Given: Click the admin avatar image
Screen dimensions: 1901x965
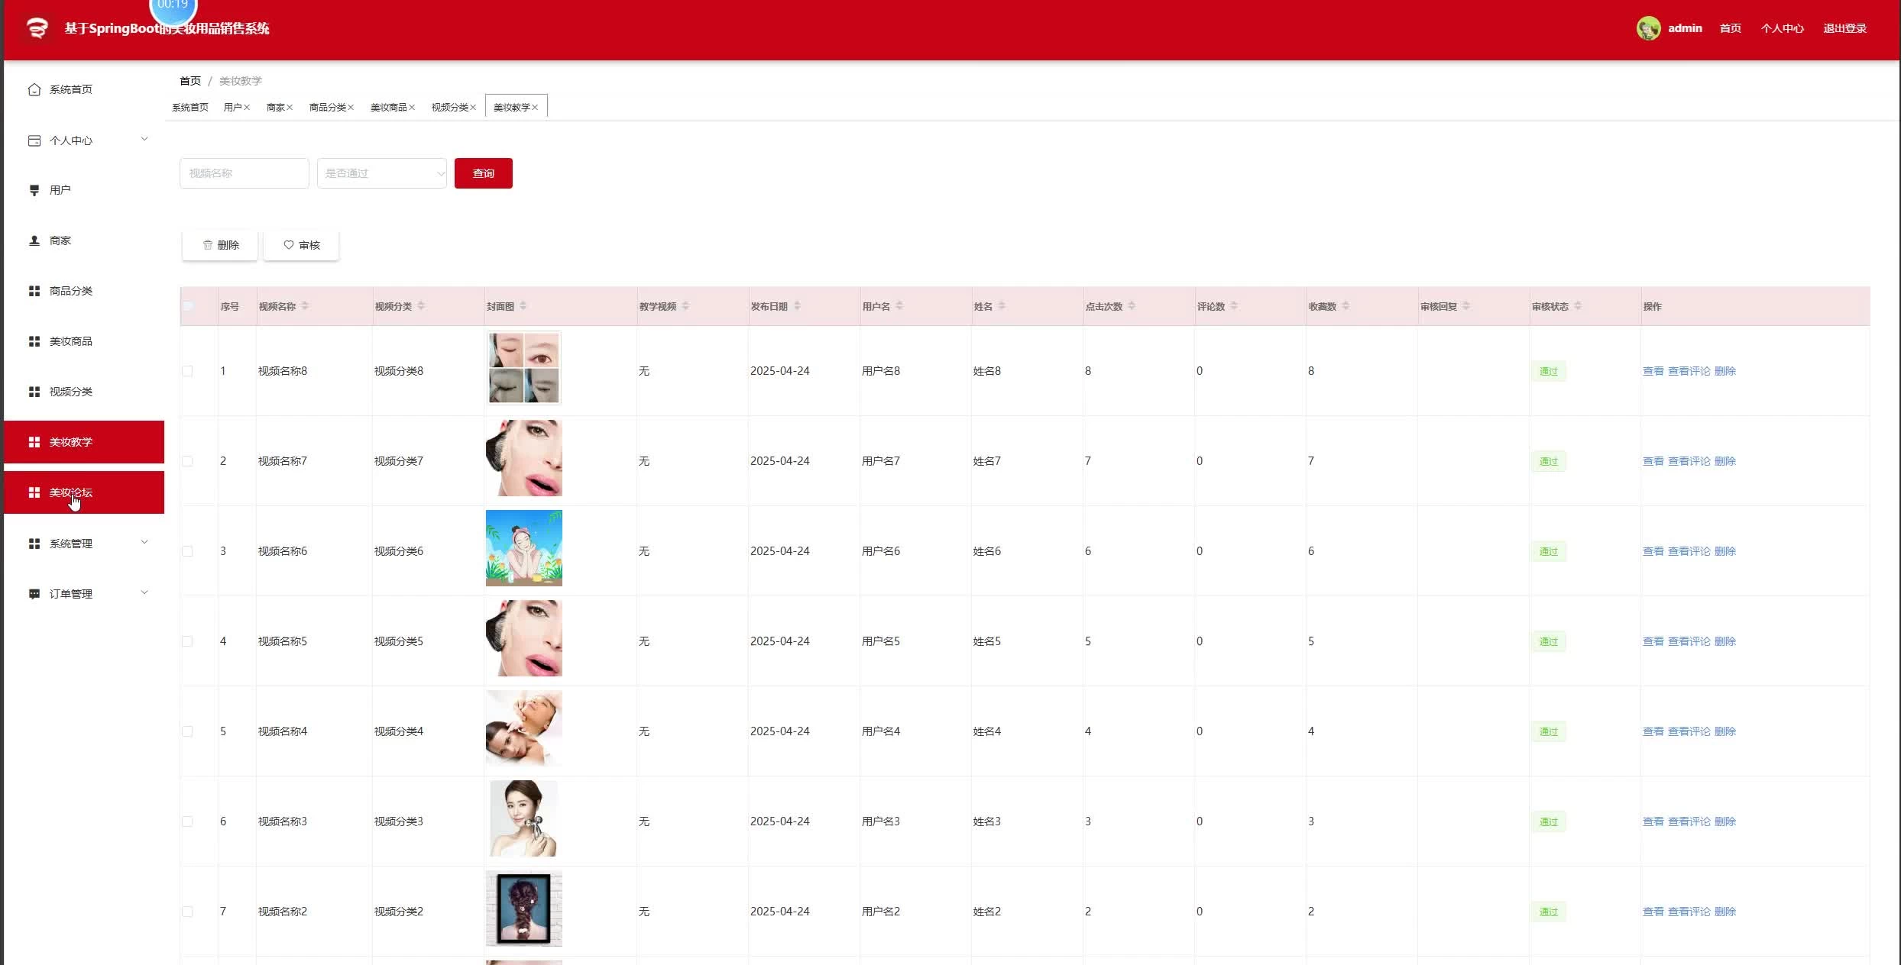Looking at the screenshot, I should coord(1648,28).
